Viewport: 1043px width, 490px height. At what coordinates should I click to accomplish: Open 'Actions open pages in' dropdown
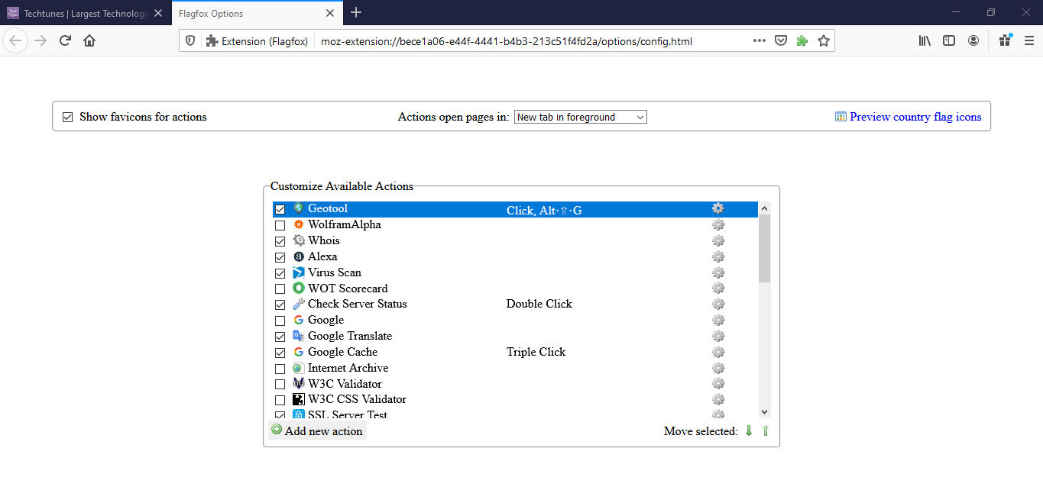coord(581,117)
